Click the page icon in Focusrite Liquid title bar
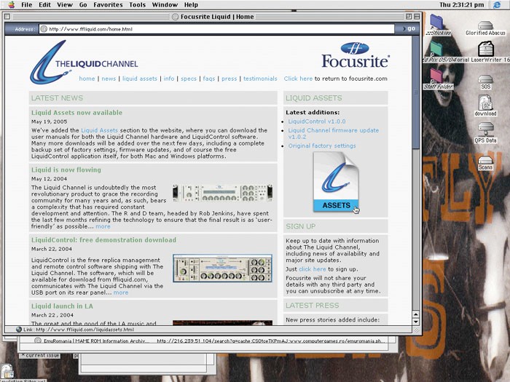The width and height of the screenshot is (510, 382). click(x=176, y=17)
